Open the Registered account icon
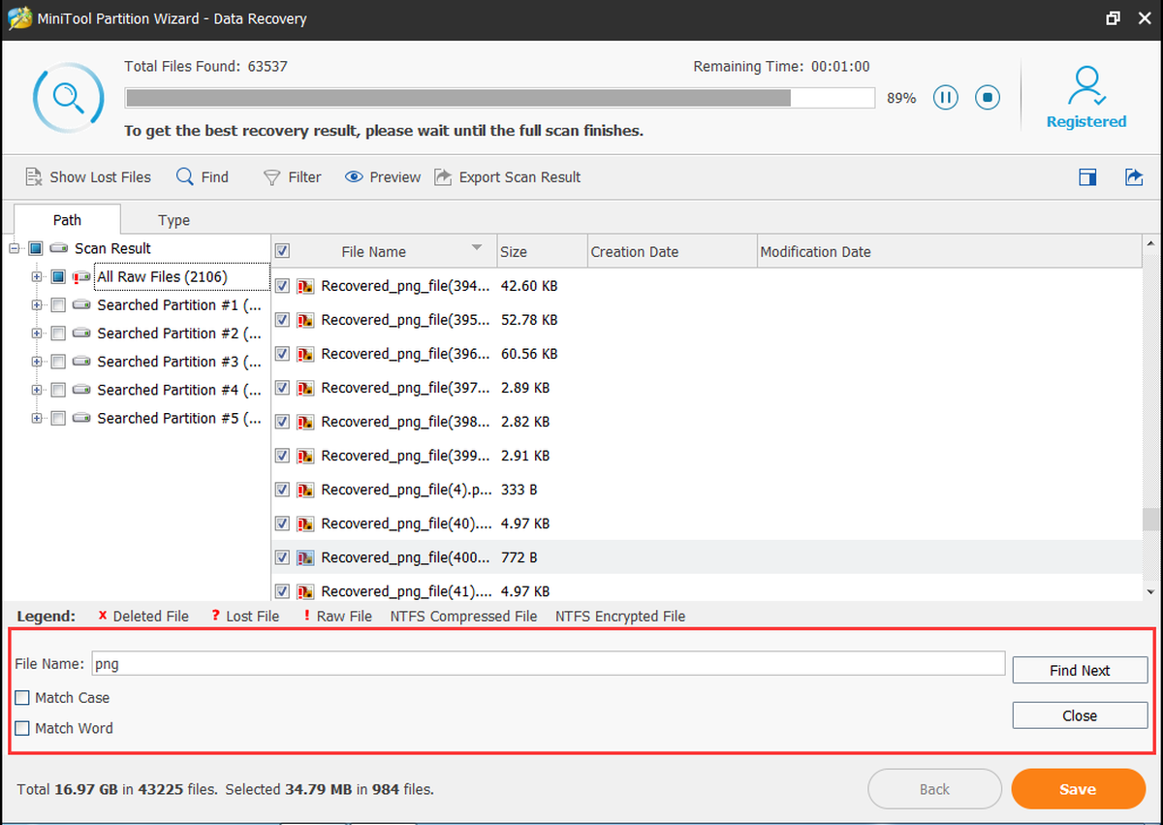1163x825 pixels. 1086,86
